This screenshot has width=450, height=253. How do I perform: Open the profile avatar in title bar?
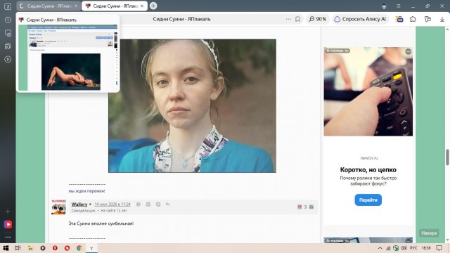384,6
